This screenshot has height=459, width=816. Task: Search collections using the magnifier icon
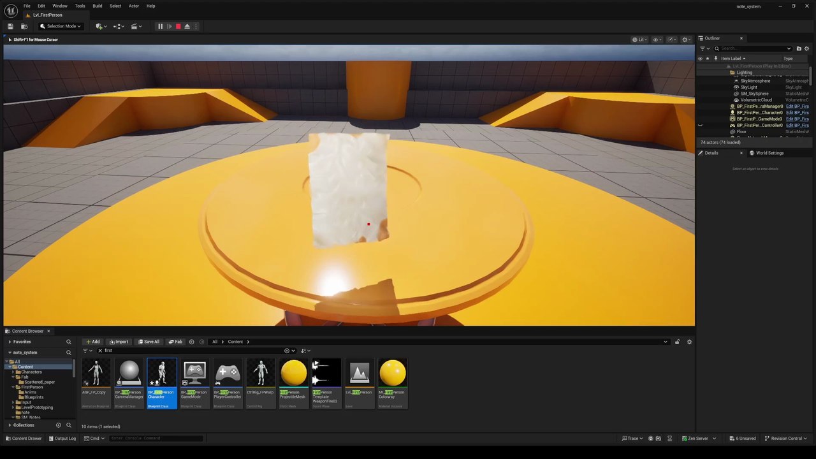coord(69,425)
